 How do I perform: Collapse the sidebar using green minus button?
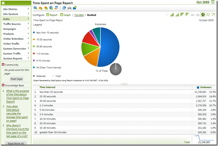[x=4, y=2]
